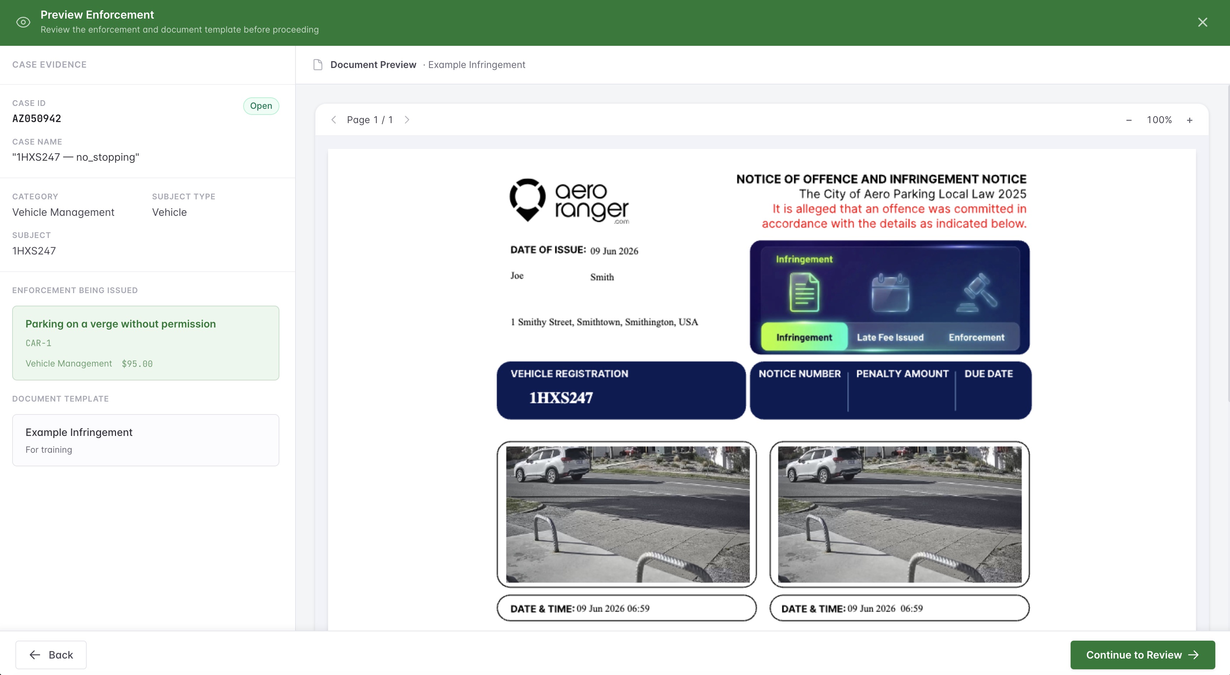The width and height of the screenshot is (1230, 675).
Task: Go to the next page arrow
Action: tap(407, 120)
